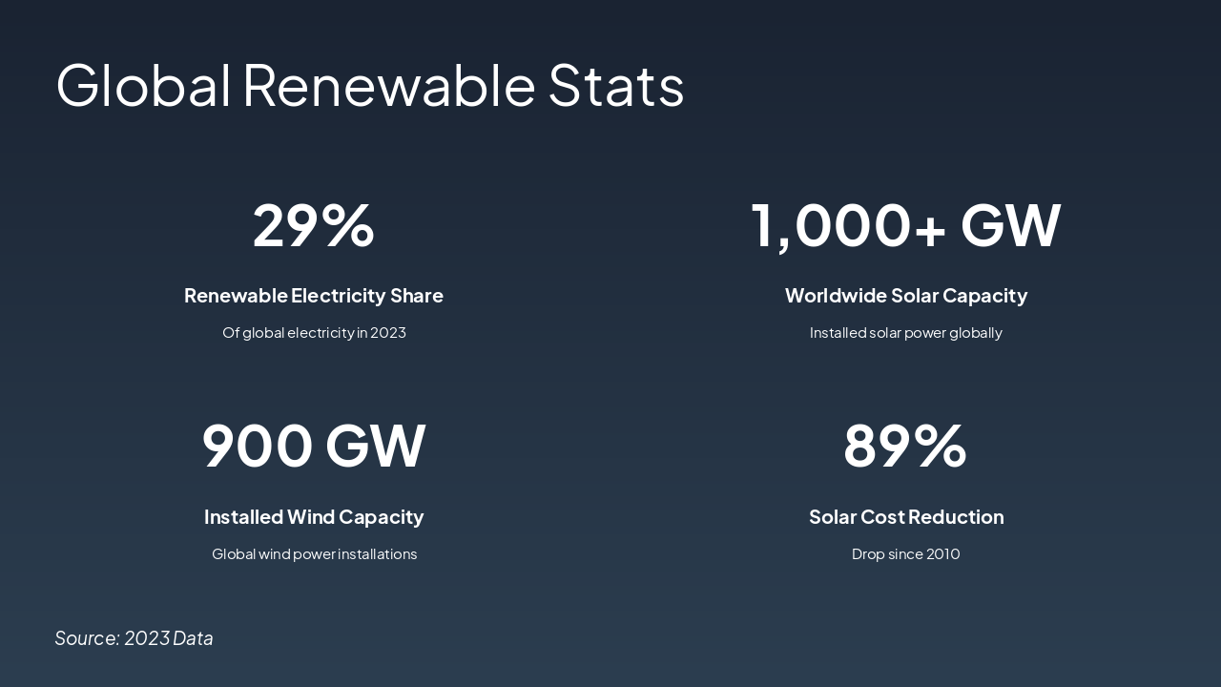
Task: Select the "Global wind power installations" caption
Action: coord(314,554)
